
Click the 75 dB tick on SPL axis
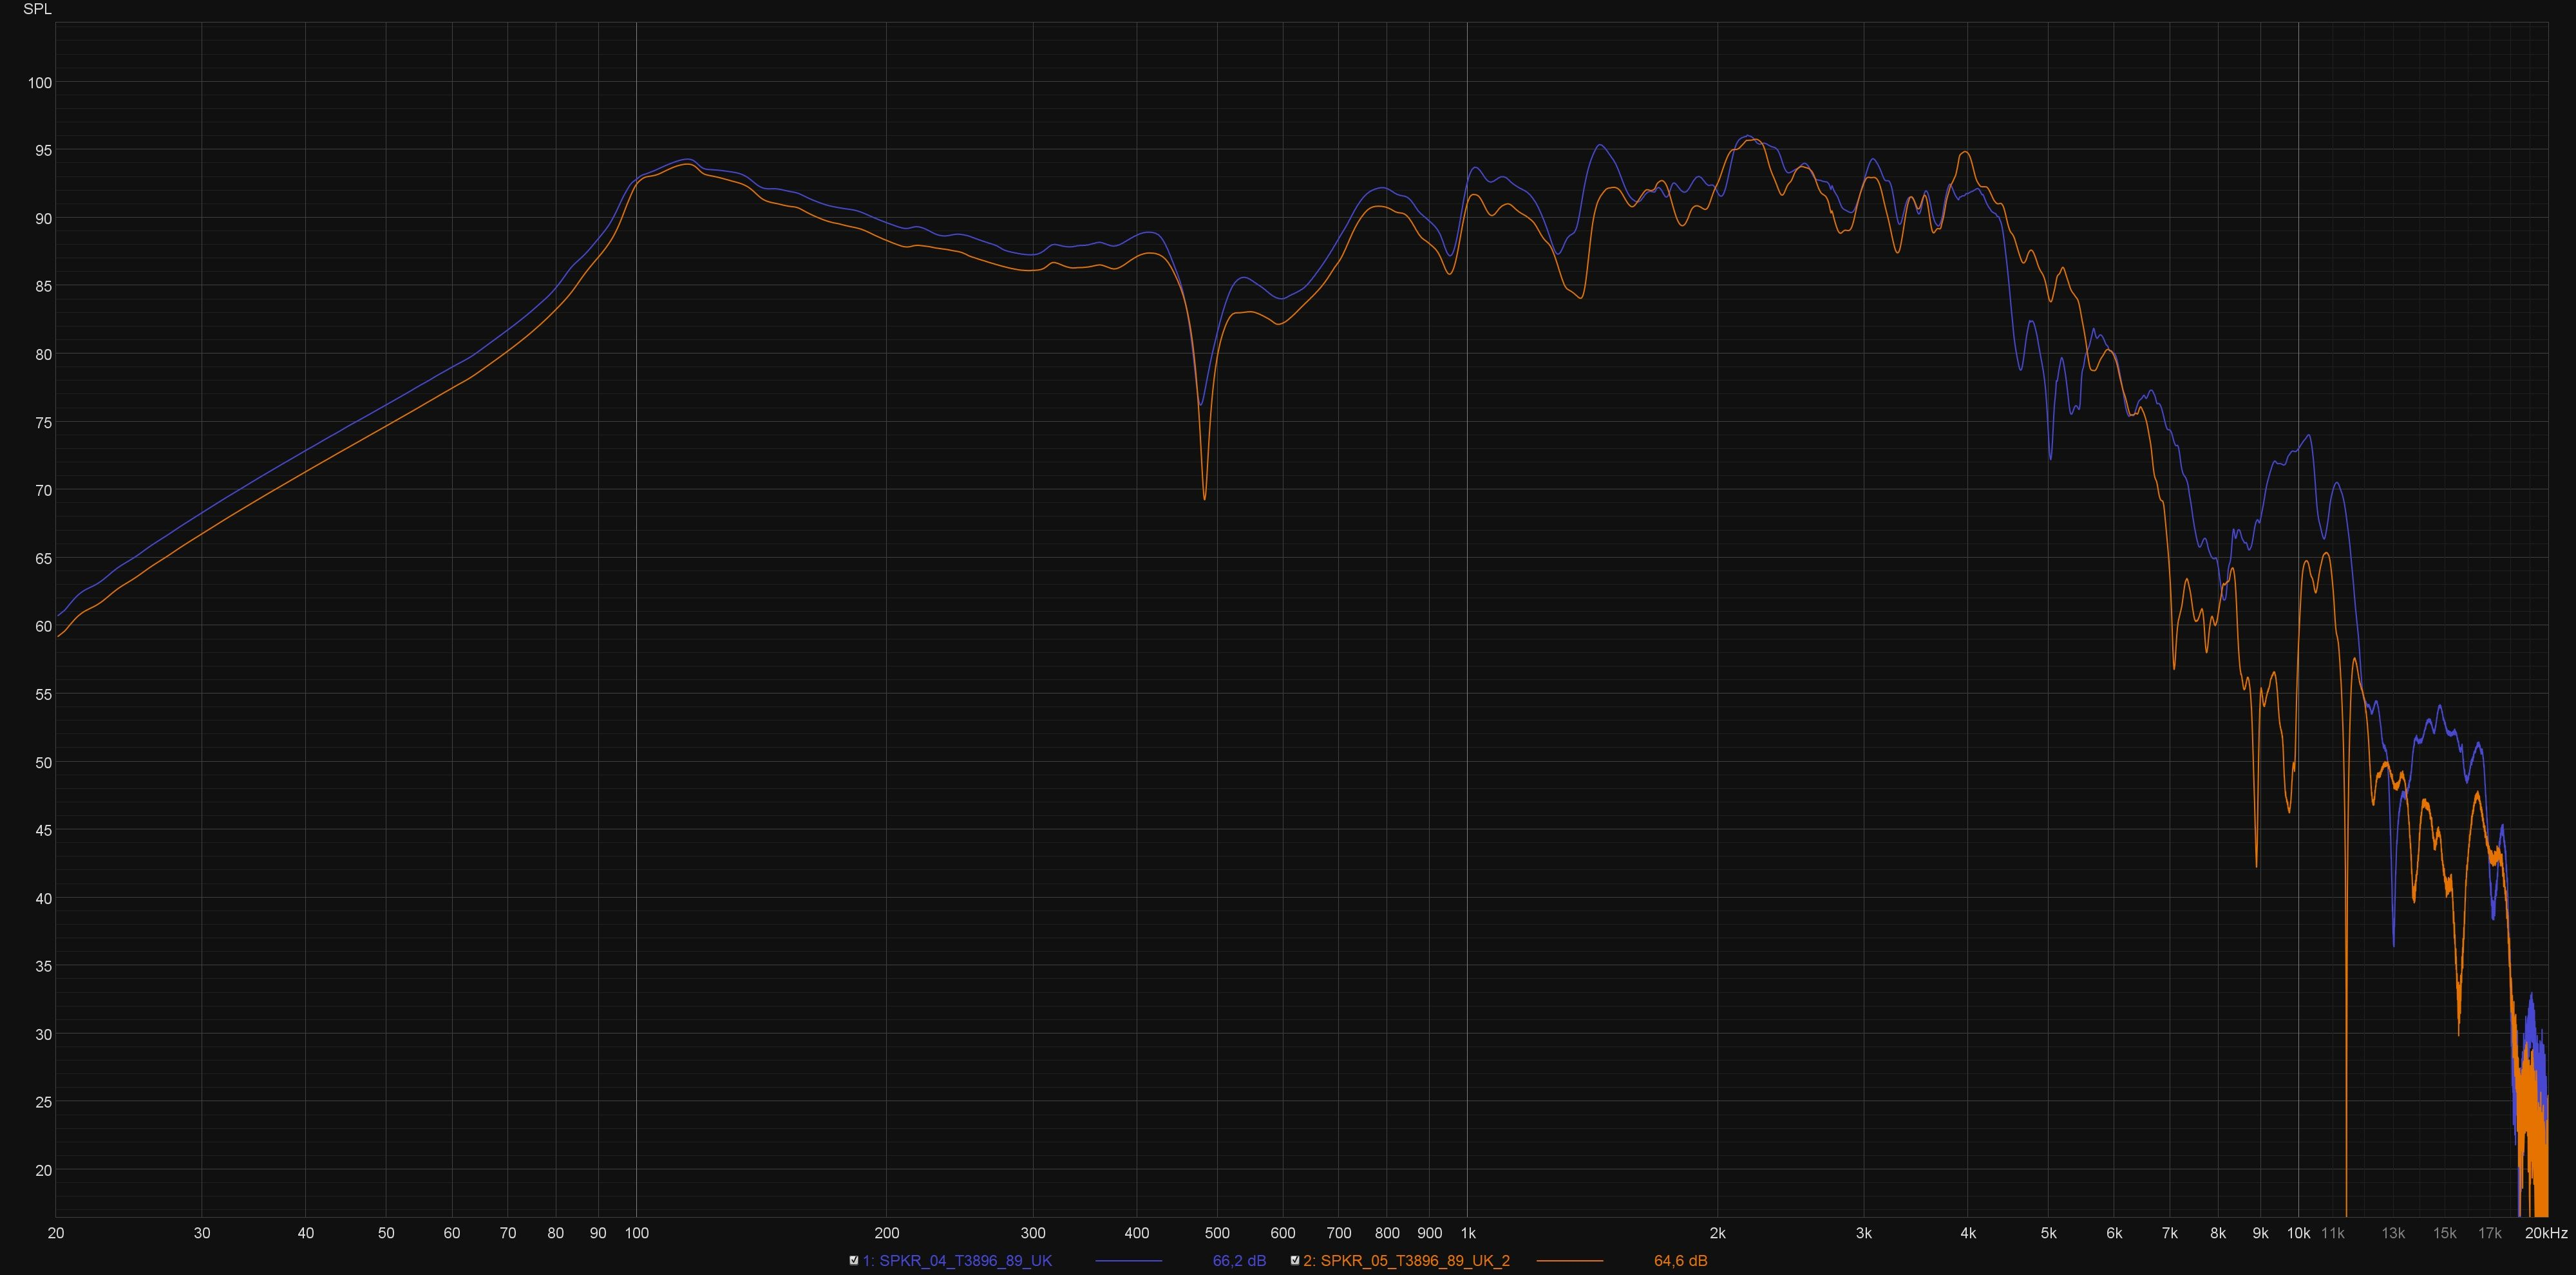coord(43,423)
